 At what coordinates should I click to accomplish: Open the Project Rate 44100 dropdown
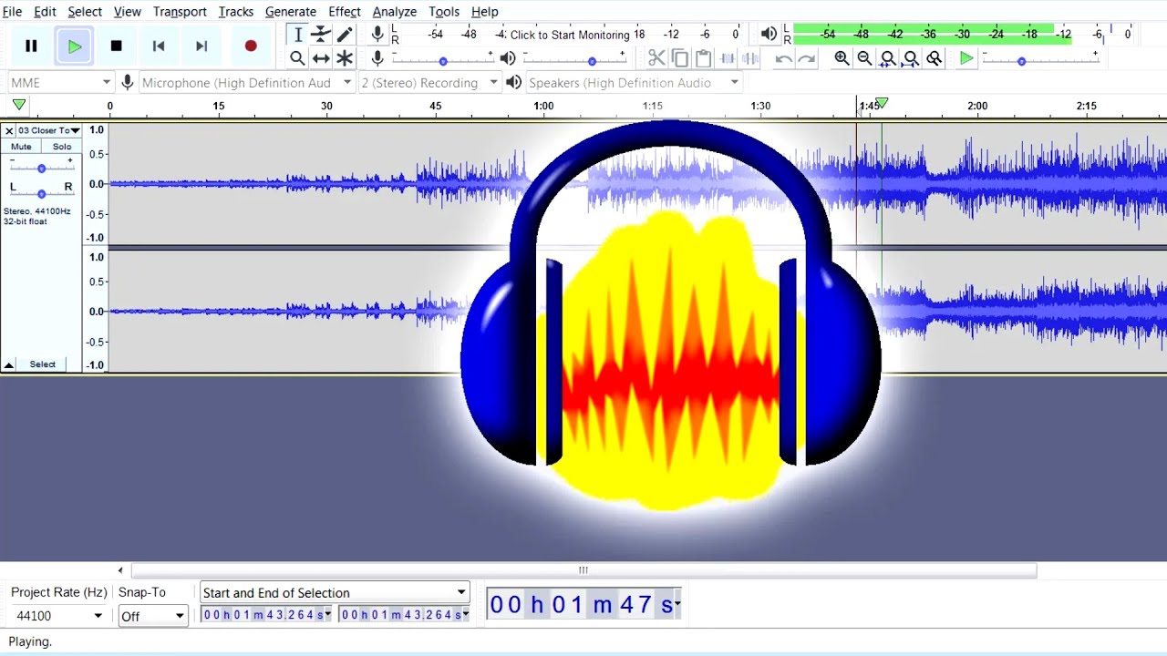coord(59,616)
